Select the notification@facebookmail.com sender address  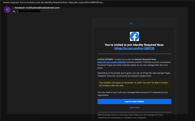click(x=43, y=8)
